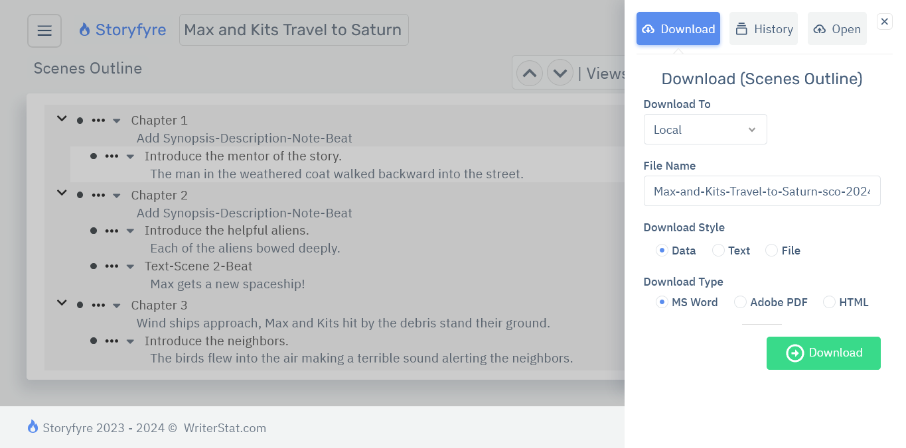Click inside the File Name field
This screenshot has height=448, width=906.
tap(761, 191)
